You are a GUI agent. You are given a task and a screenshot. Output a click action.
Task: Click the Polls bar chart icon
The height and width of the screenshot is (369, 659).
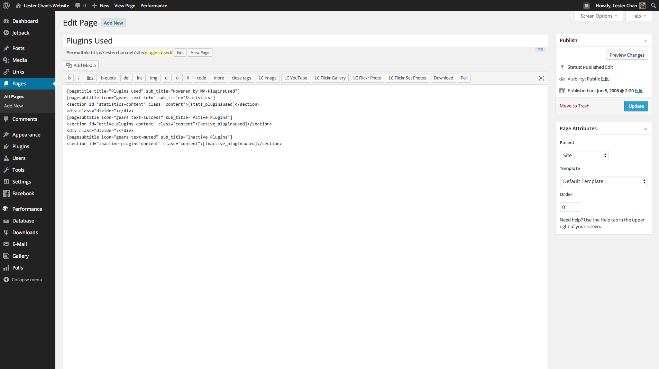click(x=6, y=268)
